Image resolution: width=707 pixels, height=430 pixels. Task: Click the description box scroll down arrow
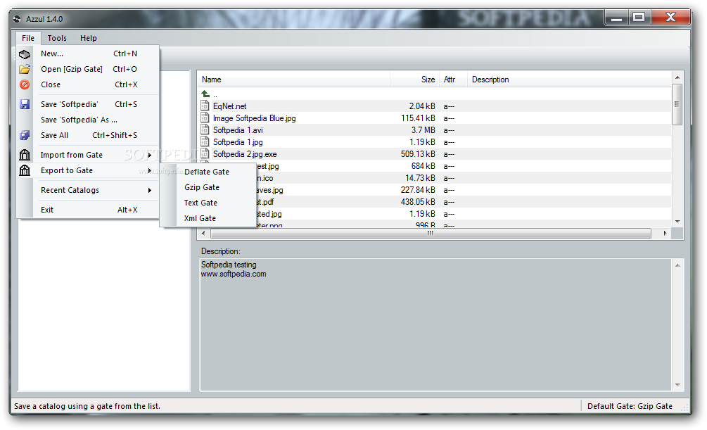(x=677, y=384)
